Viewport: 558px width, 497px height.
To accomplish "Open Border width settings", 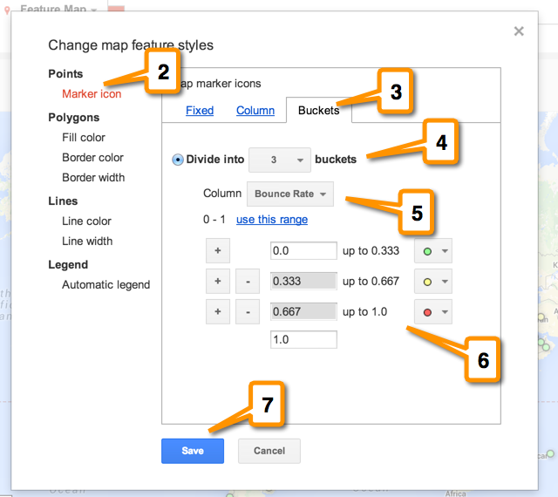I will [x=93, y=177].
